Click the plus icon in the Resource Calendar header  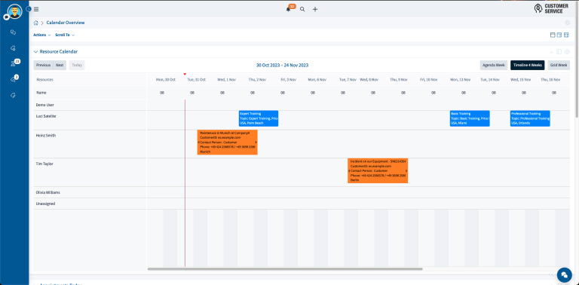pyautogui.click(x=552, y=52)
